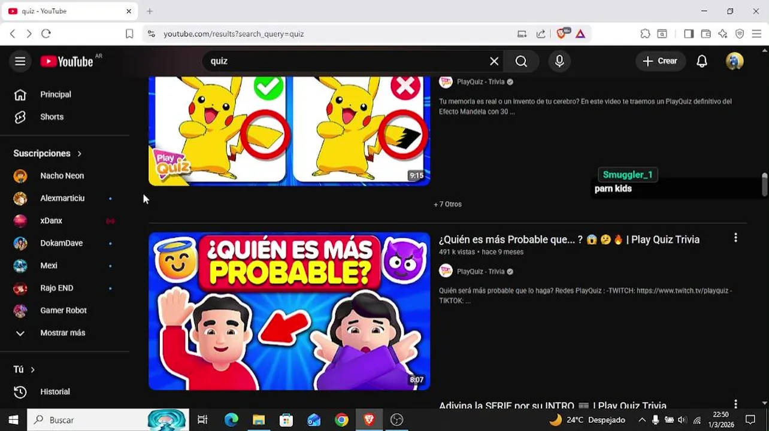This screenshot has height=431, width=769.
Task: Close the quiz - YouTube tab
Action: (129, 11)
